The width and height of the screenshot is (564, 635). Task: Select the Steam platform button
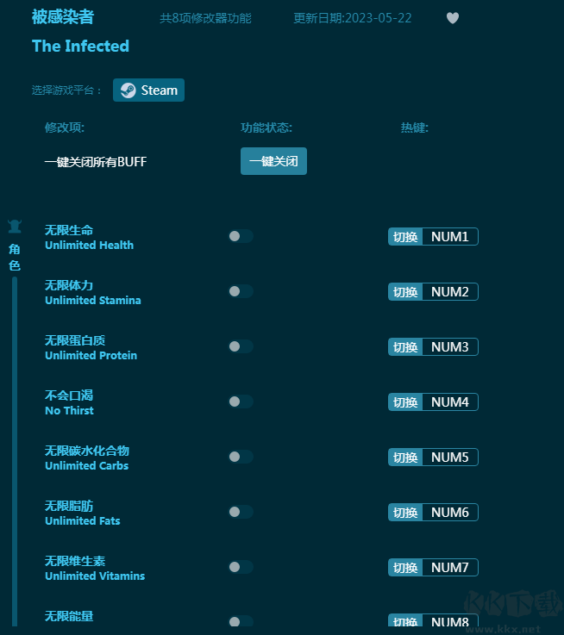click(x=149, y=90)
